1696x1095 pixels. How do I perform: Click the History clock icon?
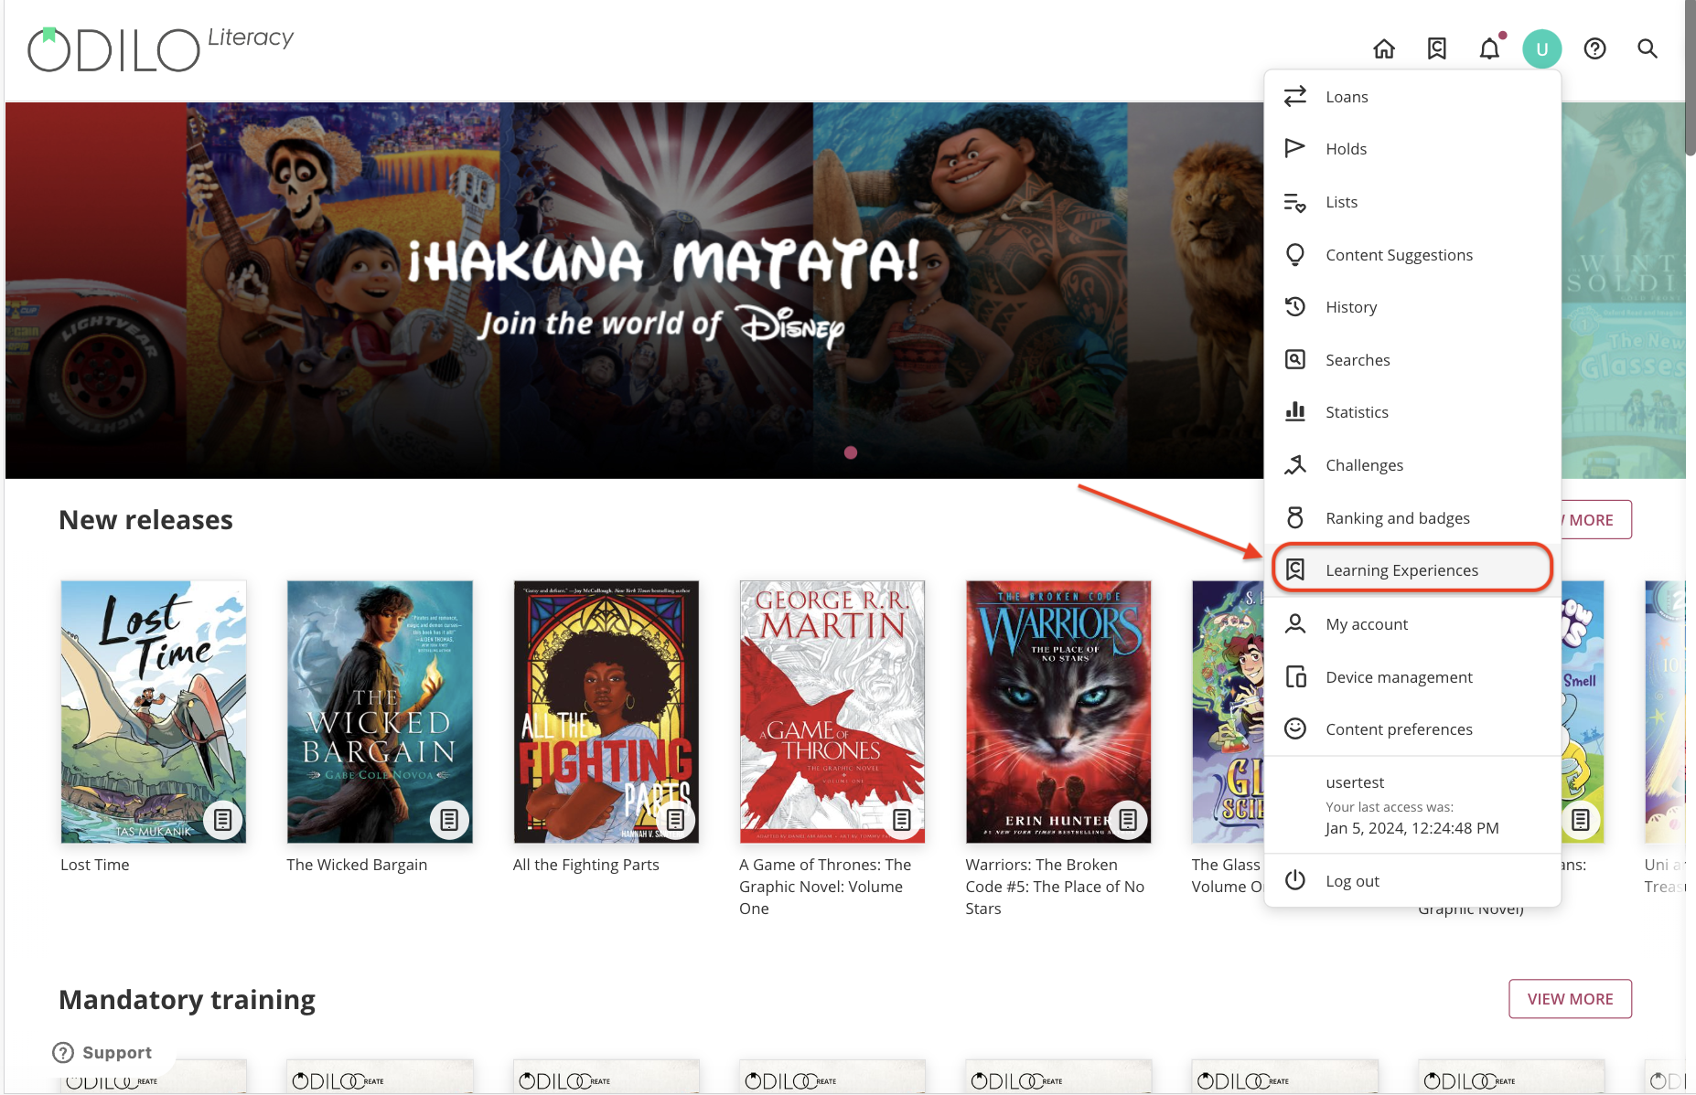pyautogui.click(x=1295, y=306)
